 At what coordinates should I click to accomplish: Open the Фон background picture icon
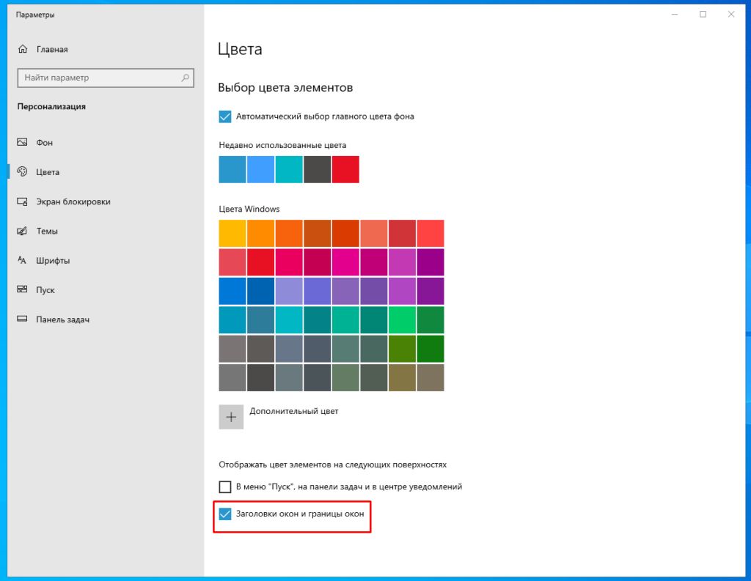[22, 143]
